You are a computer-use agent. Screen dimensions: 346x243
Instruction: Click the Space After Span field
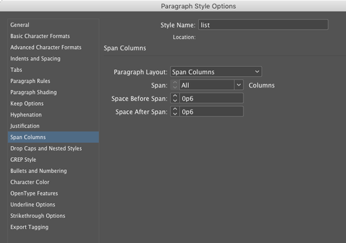[x=211, y=111]
